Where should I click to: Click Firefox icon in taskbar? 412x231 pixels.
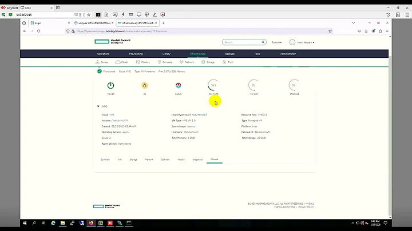[x=91, y=223]
